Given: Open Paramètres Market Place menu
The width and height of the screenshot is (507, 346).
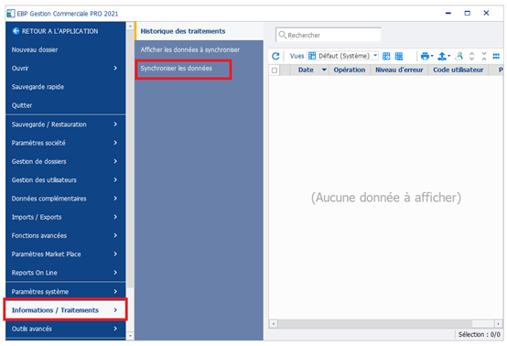Looking at the screenshot, I should [x=65, y=254].
